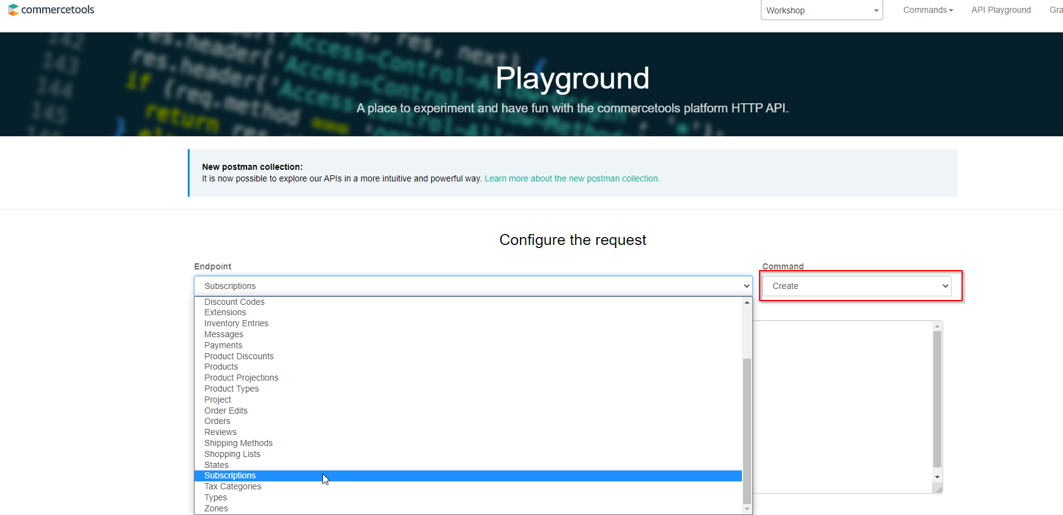Screen dimensions: 1063x515
Task: Open the Commands menu
Action: [927, 10]
